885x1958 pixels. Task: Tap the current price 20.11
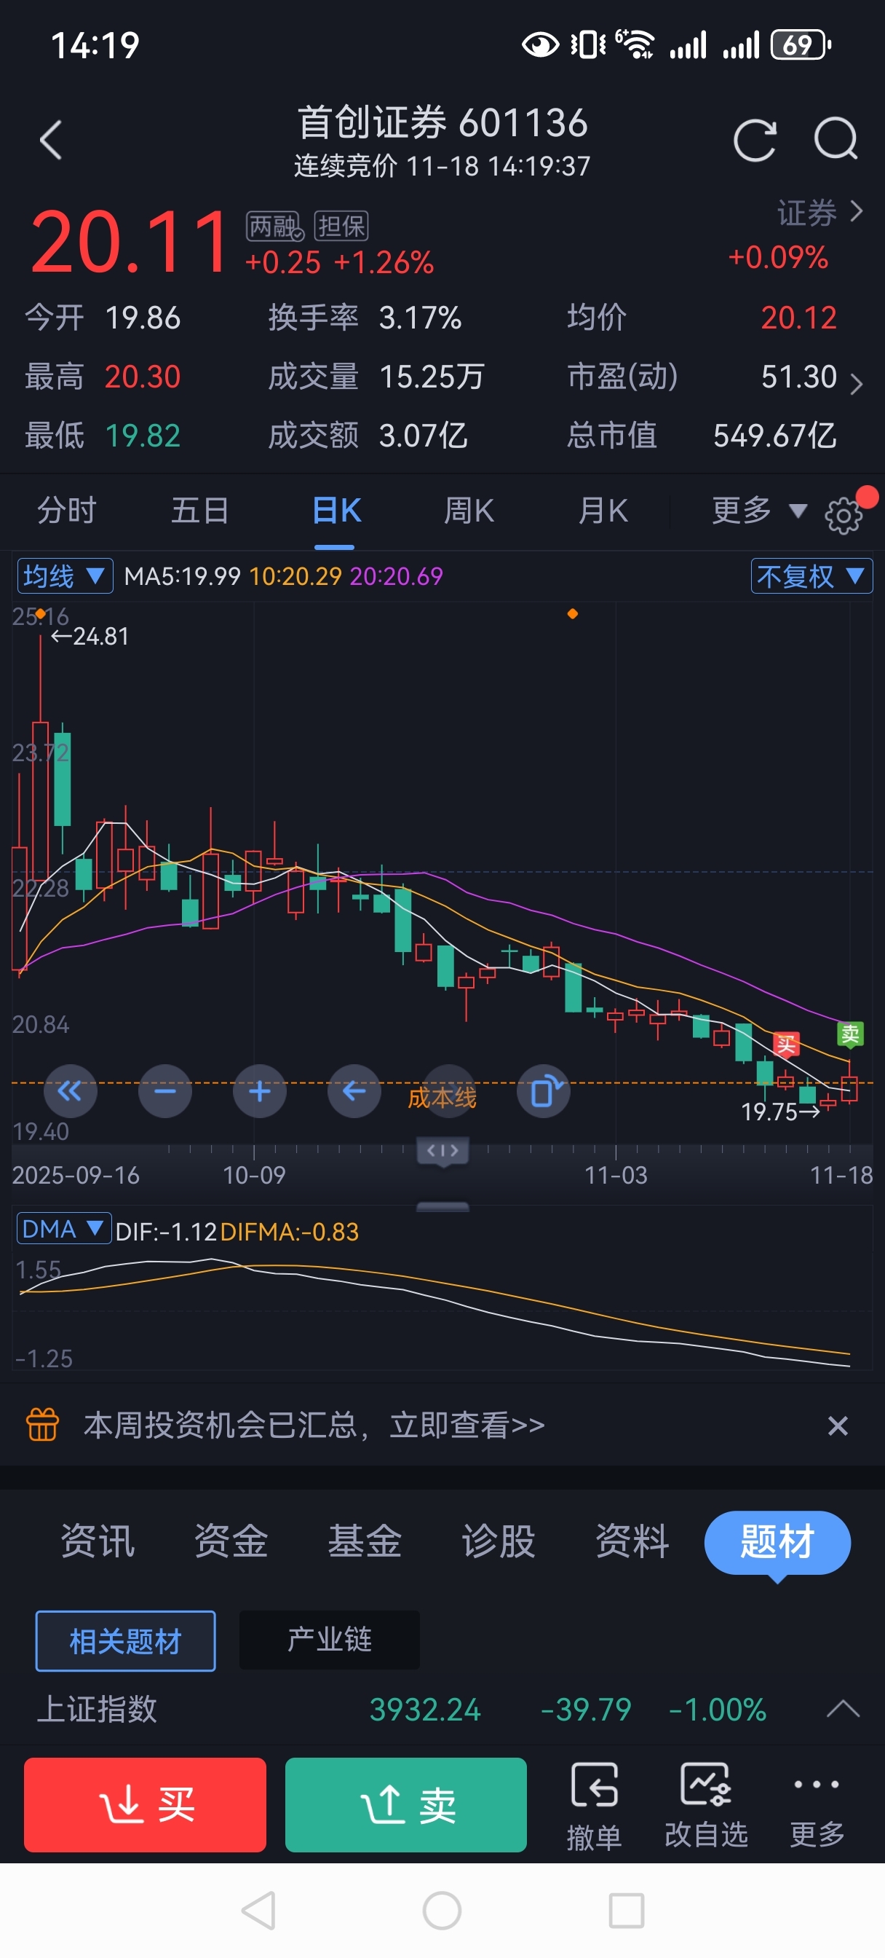(x=129, y=243)
